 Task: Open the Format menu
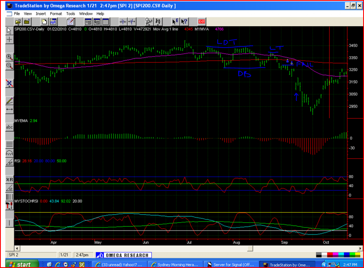point(56,14)
